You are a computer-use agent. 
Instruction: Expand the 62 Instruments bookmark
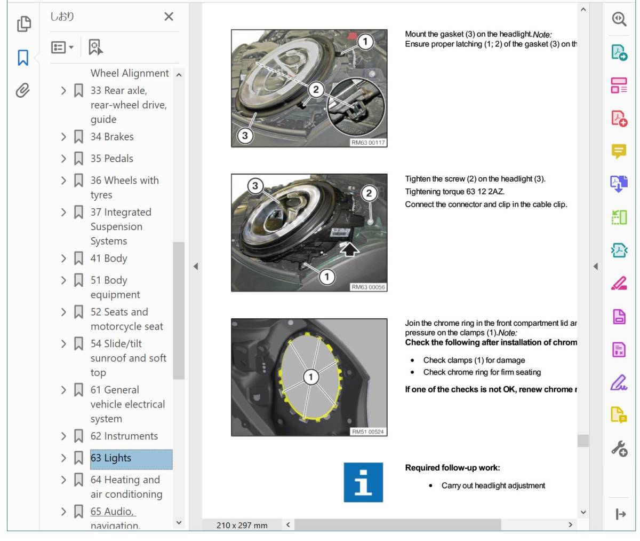click(x=63, y=436)
